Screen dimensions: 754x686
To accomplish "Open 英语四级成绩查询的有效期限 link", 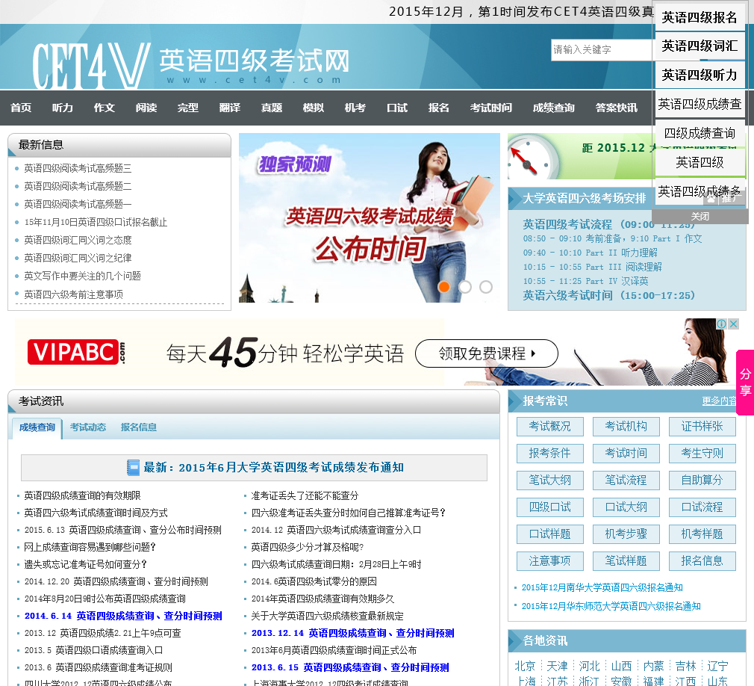I will click(x=82, y=496).
